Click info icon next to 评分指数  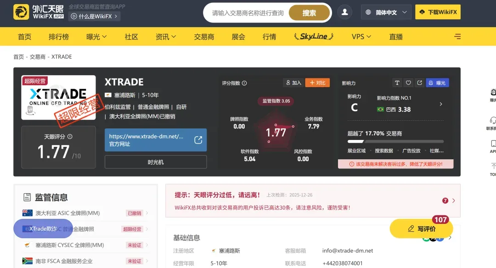pos(244,83)
